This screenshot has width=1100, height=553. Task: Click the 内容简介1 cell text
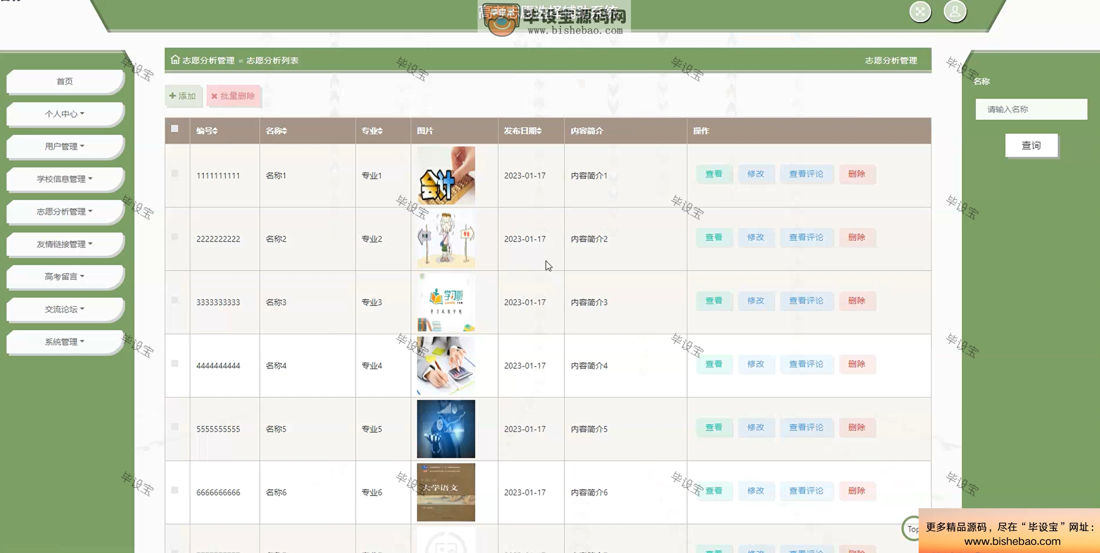pyautogui.click(x=589, y=176)
